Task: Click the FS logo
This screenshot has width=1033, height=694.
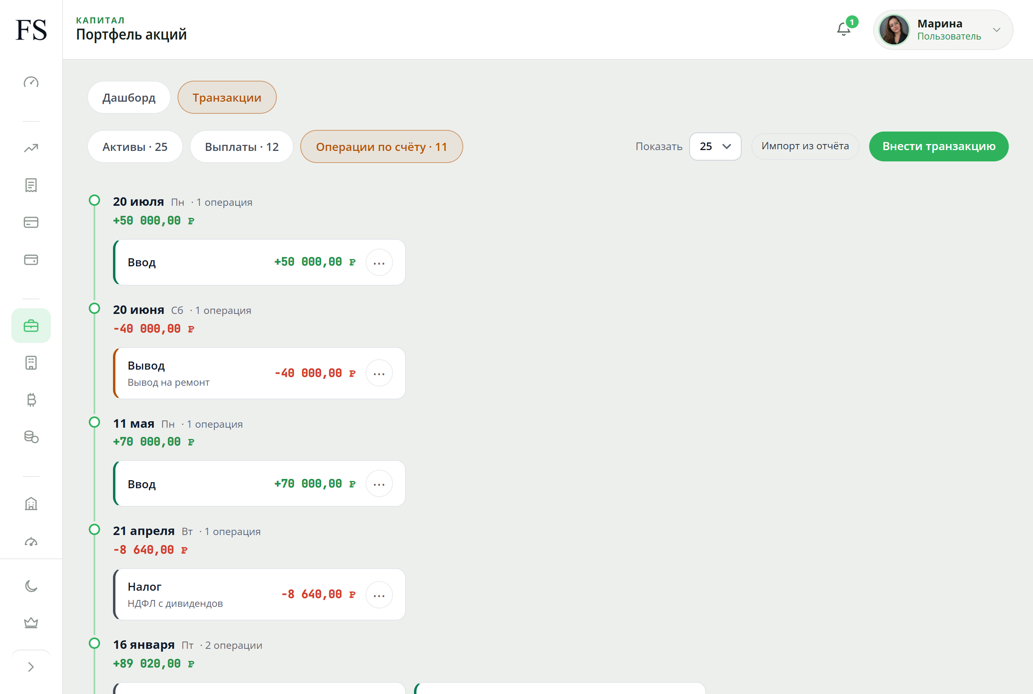Action: (31, 29)
